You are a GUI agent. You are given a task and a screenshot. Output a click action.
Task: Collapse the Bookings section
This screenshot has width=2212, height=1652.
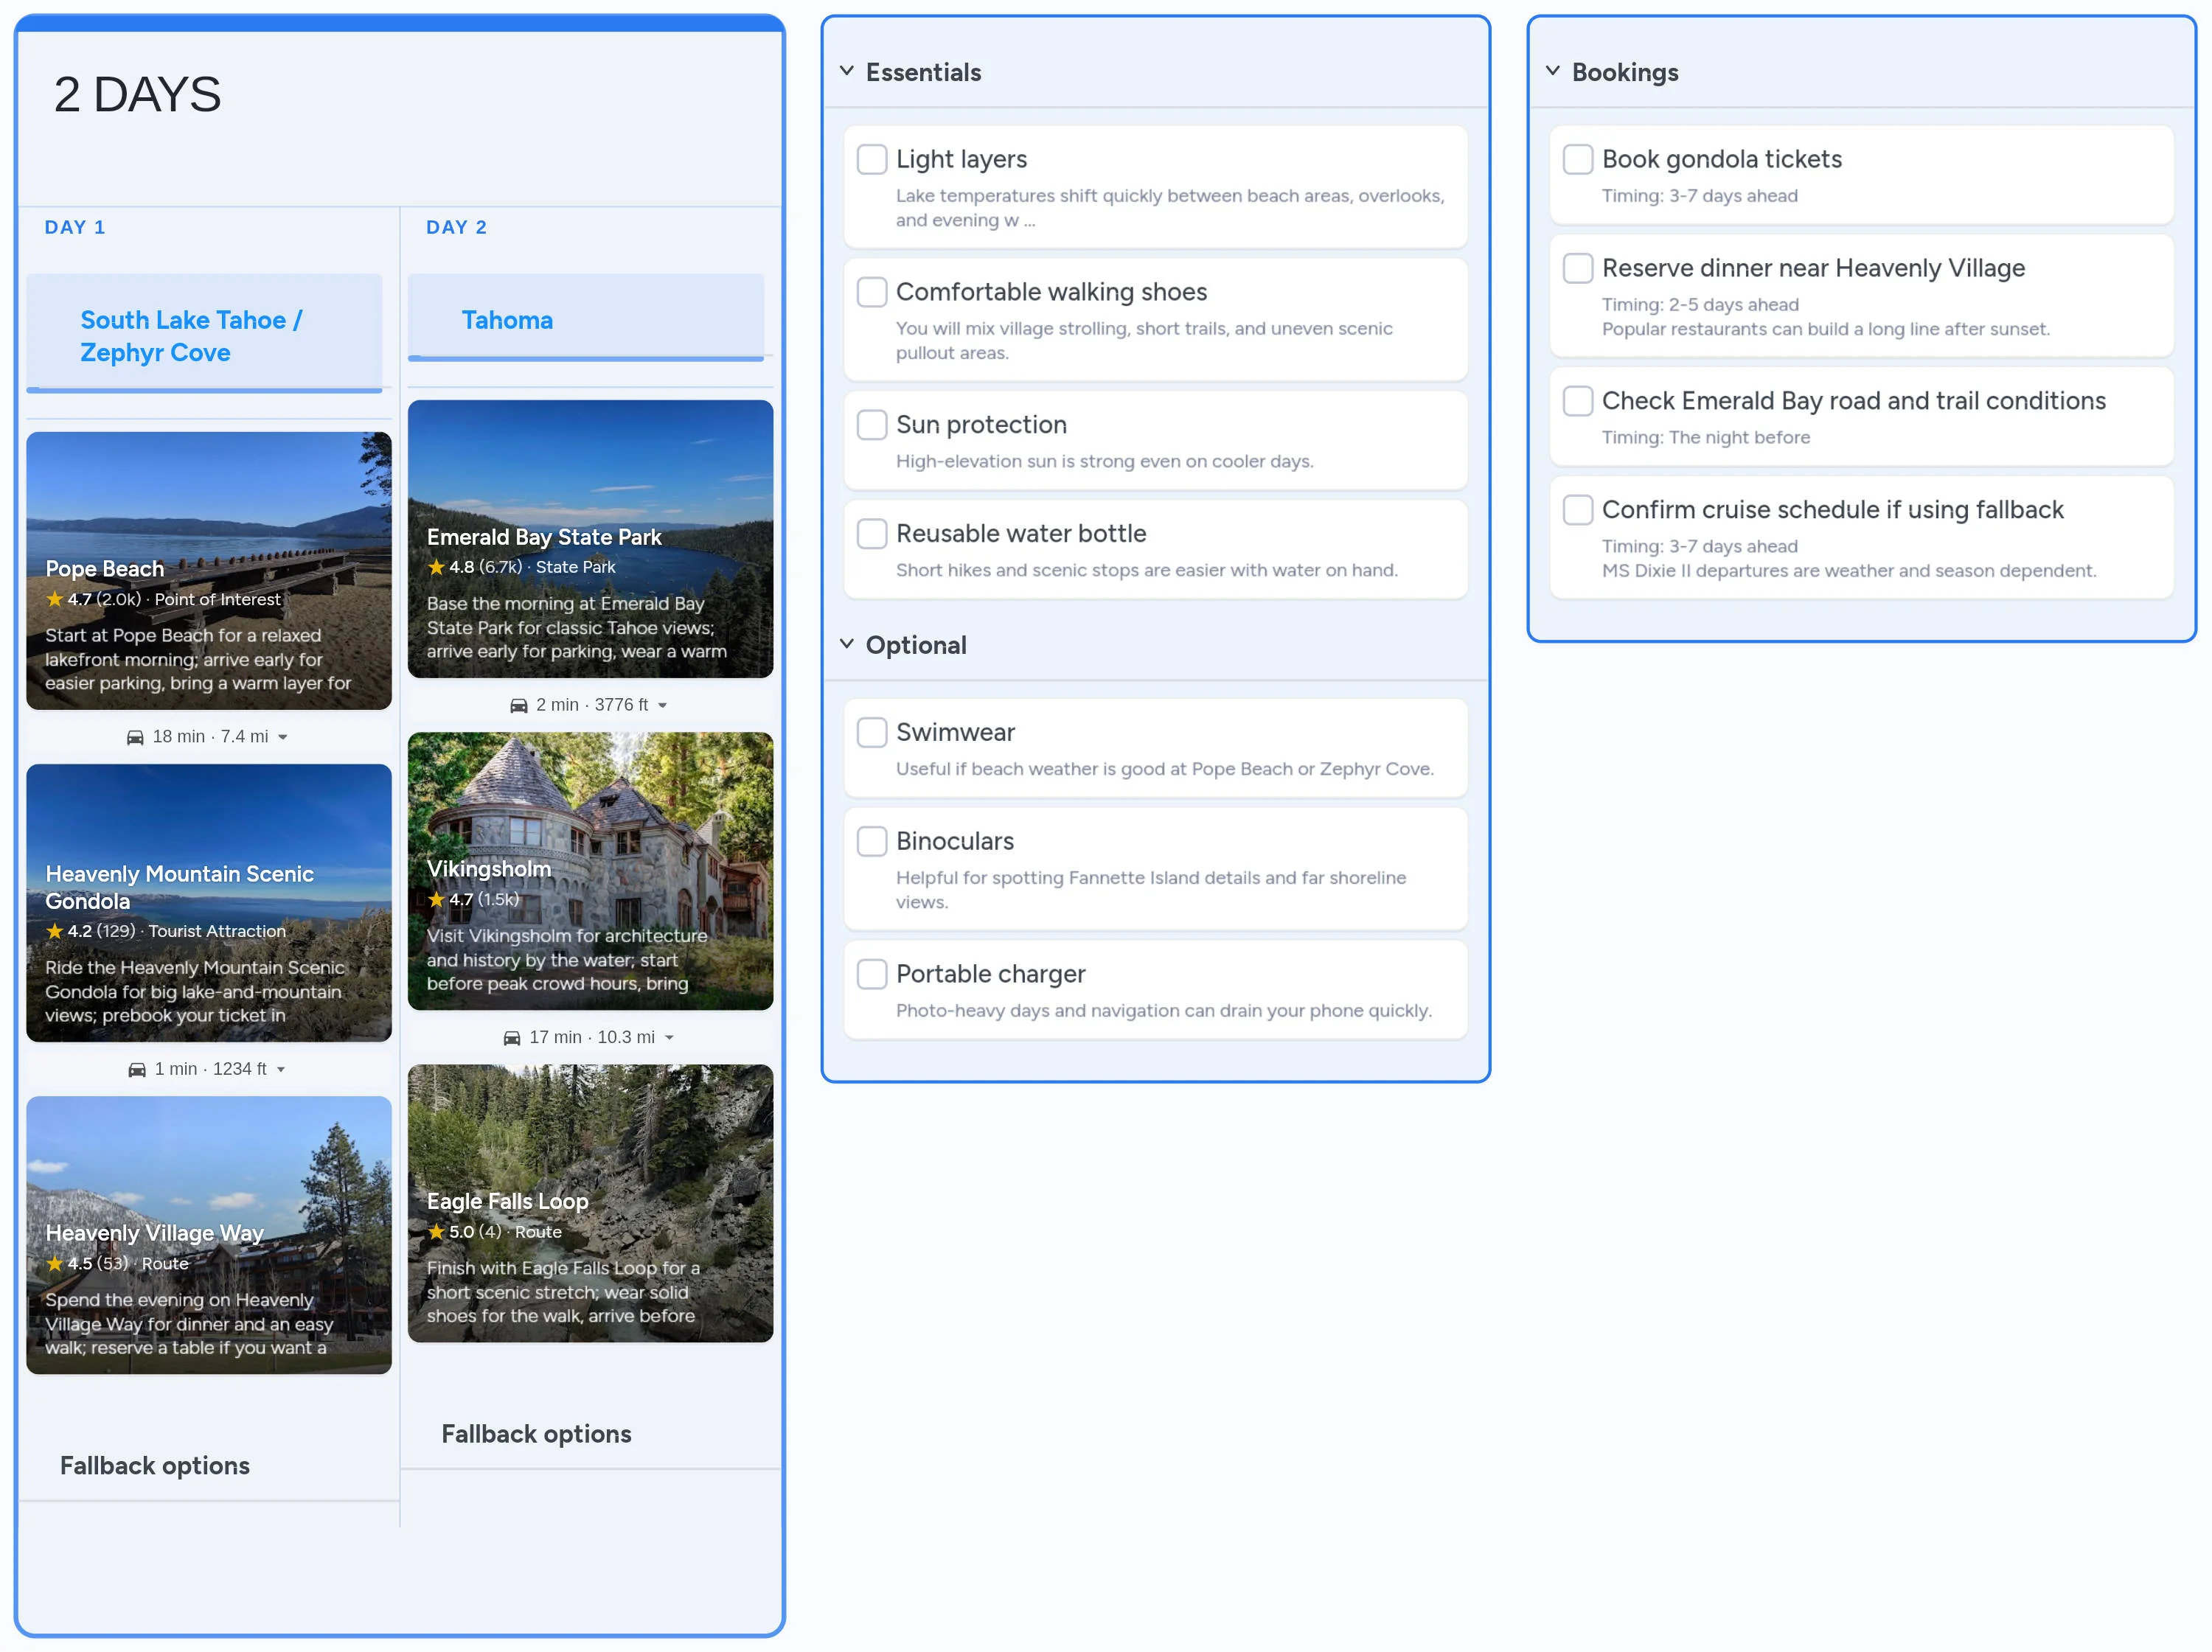pos(1552,71)
